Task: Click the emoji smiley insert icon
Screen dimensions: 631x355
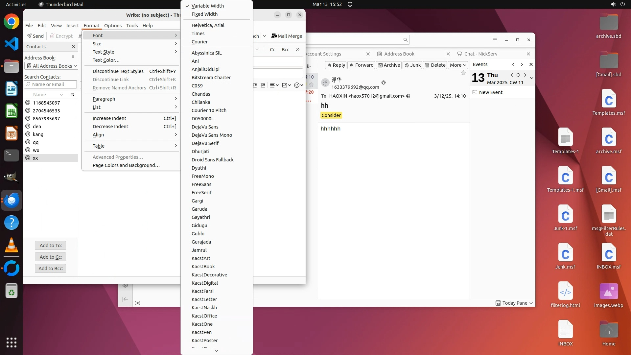Action: pos(296,85)
